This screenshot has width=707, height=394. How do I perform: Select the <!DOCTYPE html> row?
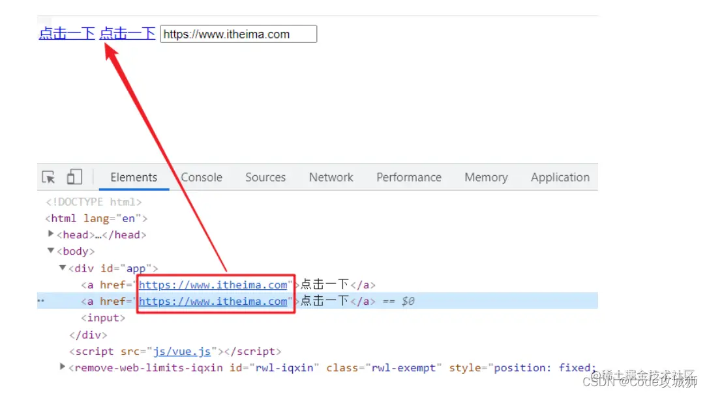coord(93,202)
